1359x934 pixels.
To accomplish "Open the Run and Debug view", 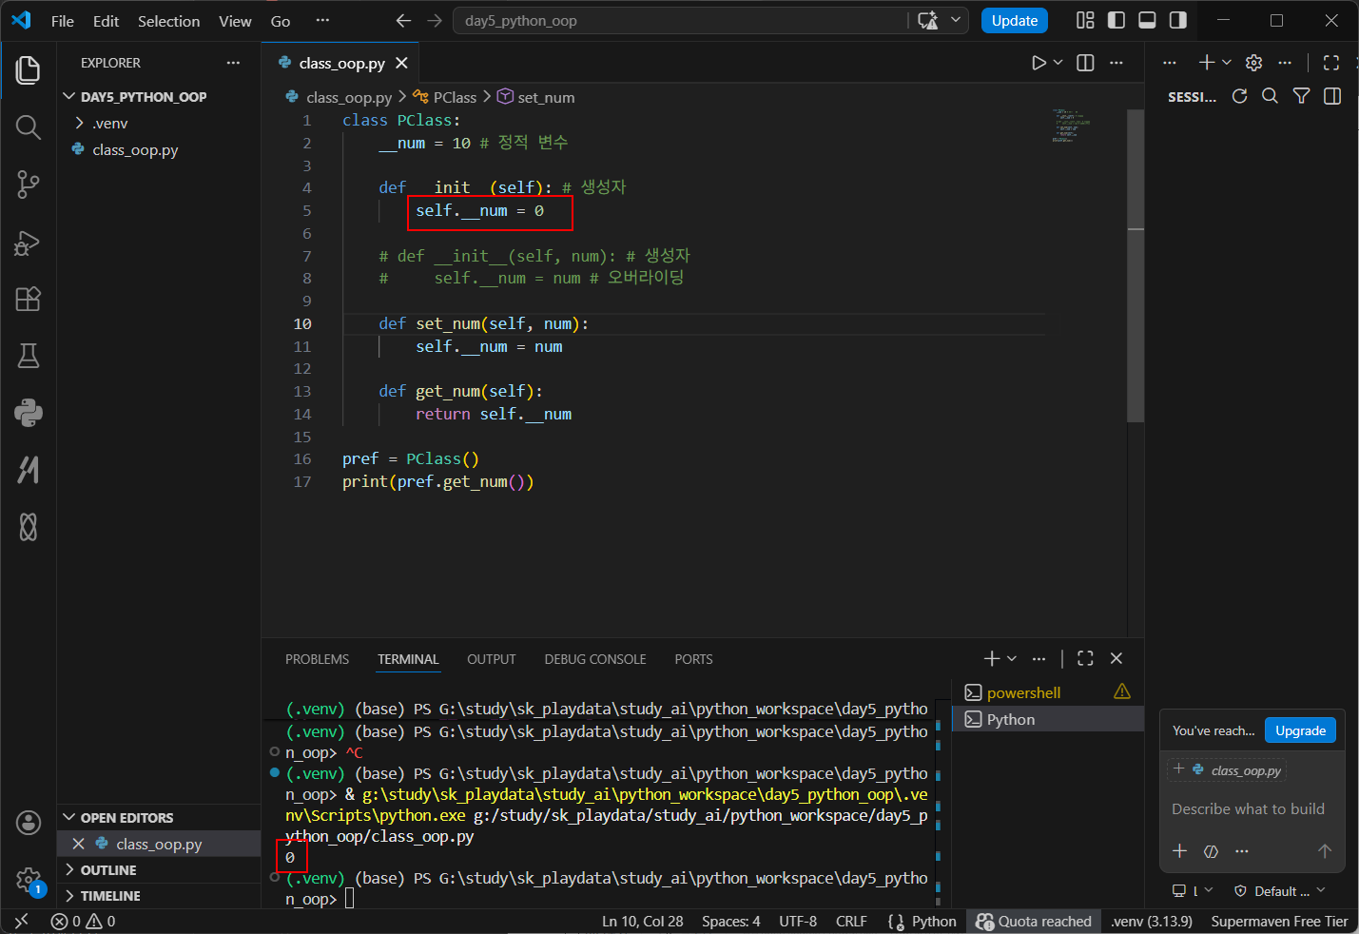I will [x=29, y=243].
